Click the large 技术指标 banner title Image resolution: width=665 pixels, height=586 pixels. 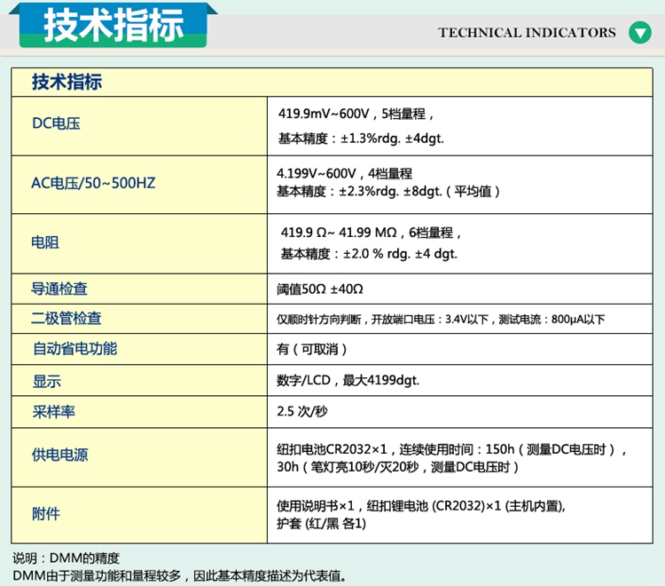[x=114, y=25]
